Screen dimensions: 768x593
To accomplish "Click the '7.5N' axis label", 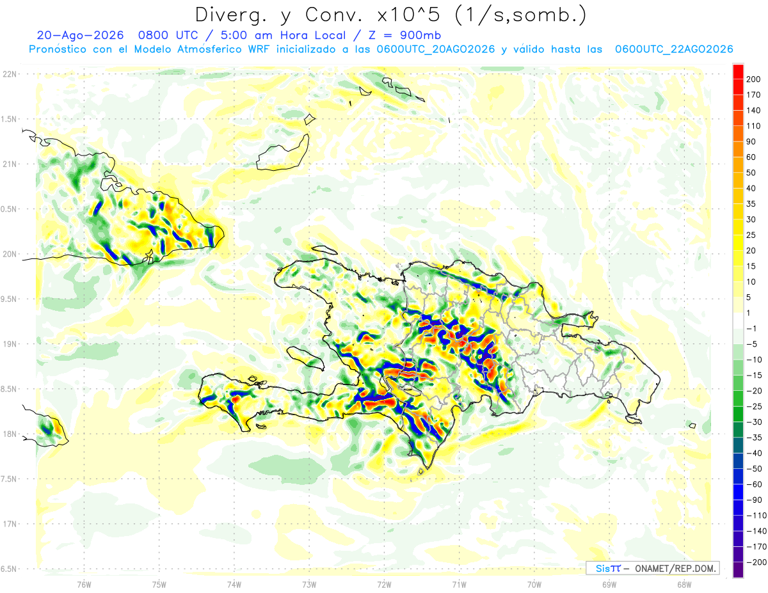I will [9, 478].
